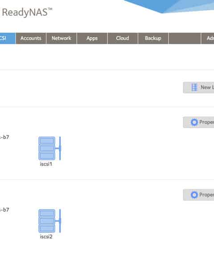Select the iscsi1 LUN icon
The width and height of the screenshot is (214, 265).
coord(49,148)
